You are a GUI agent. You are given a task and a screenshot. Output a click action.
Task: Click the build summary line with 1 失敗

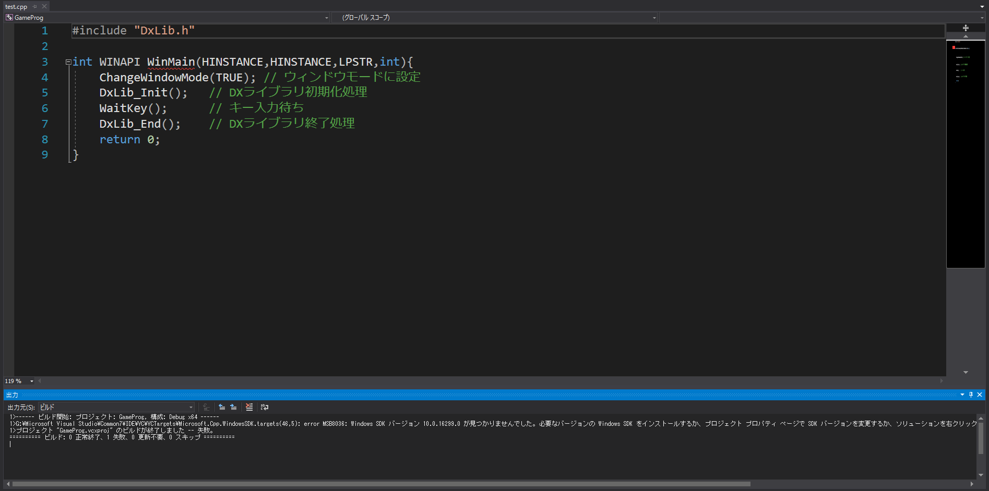[122, 437]
